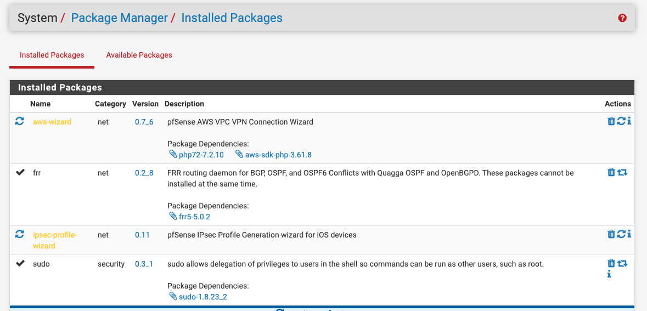Reinstall the sudo package

622,263
